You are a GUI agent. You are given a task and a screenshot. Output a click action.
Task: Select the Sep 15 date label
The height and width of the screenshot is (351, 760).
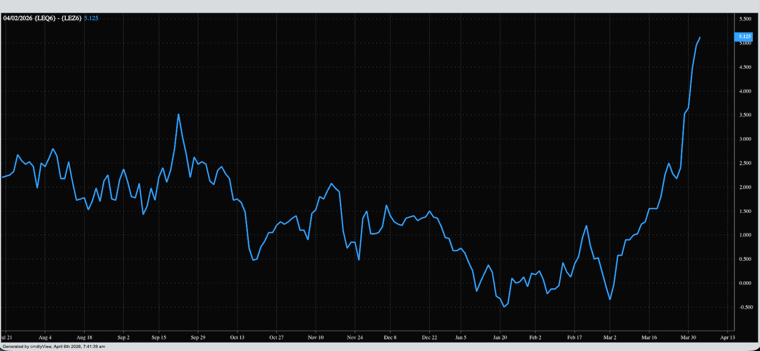point(159,337)
